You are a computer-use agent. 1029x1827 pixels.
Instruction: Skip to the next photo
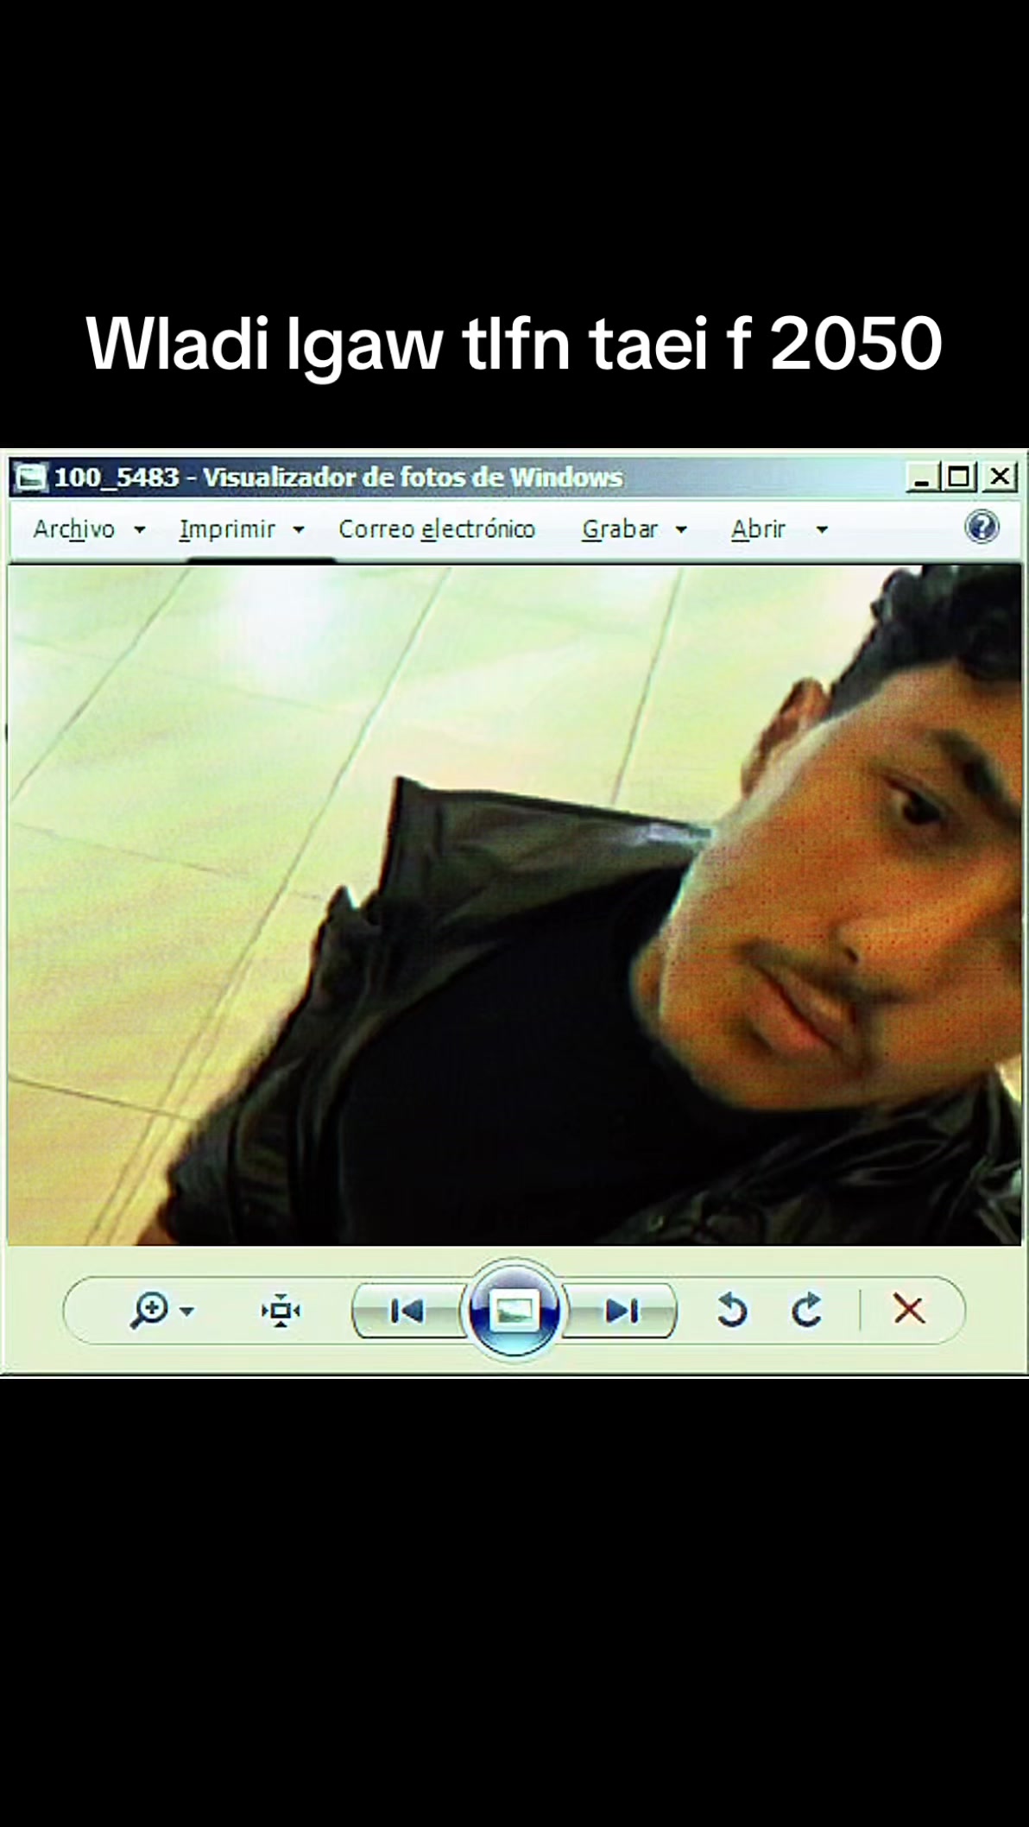point(622,1312)
